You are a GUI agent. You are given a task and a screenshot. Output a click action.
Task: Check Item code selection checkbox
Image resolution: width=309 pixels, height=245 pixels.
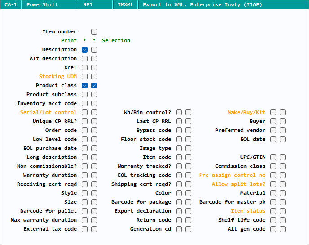(188, 157)
